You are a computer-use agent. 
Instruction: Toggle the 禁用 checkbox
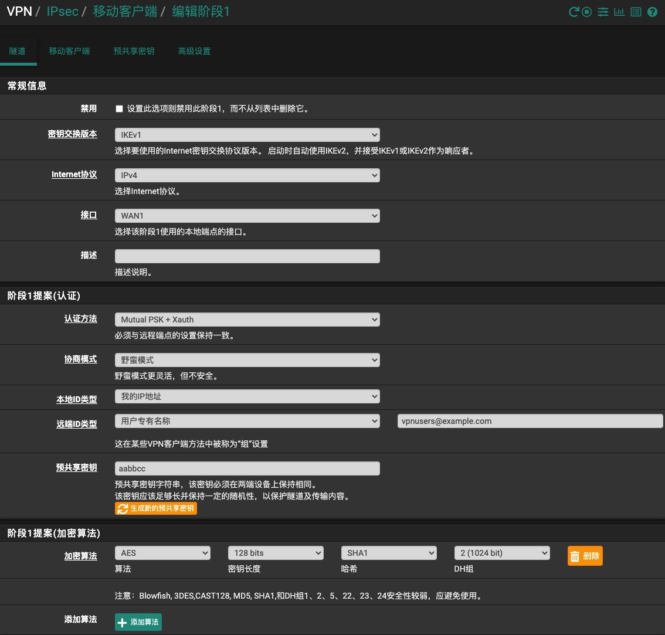tap(120, 108)
